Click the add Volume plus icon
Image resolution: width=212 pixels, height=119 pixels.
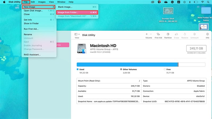(x=147, y=34)
